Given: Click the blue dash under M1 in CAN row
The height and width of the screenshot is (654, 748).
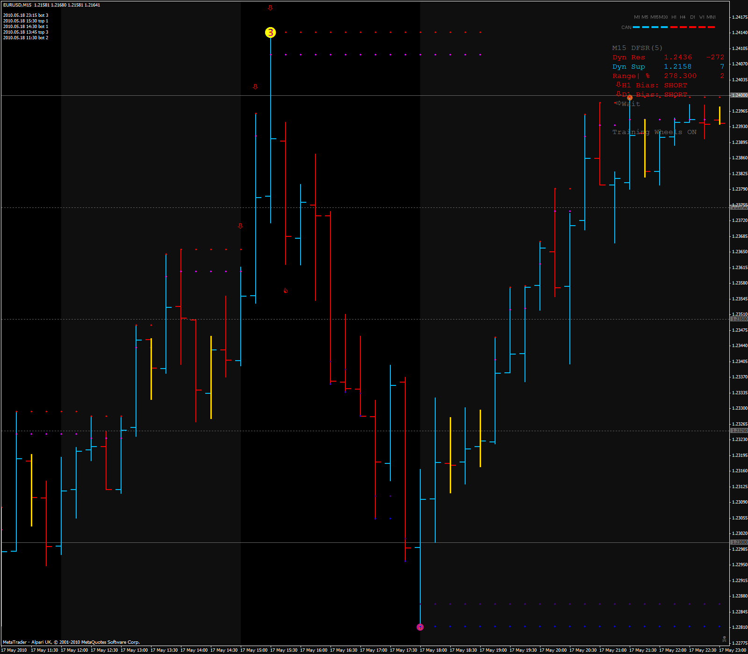Looking at the screenshot, I should pos(637,27).
